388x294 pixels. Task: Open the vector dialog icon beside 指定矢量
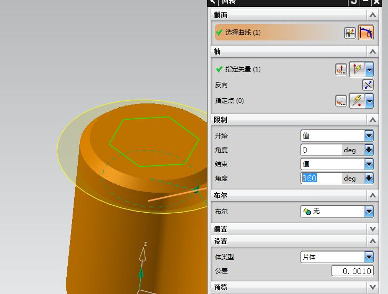[x=341, y=69]
